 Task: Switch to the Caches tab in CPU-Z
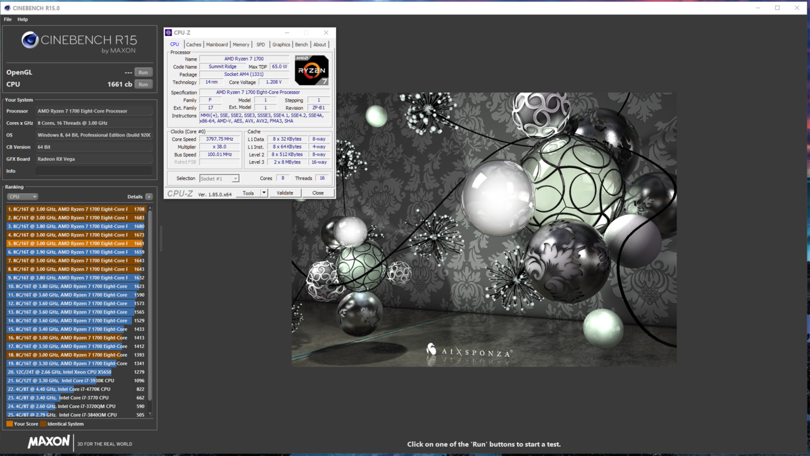(x=194, y=45)
